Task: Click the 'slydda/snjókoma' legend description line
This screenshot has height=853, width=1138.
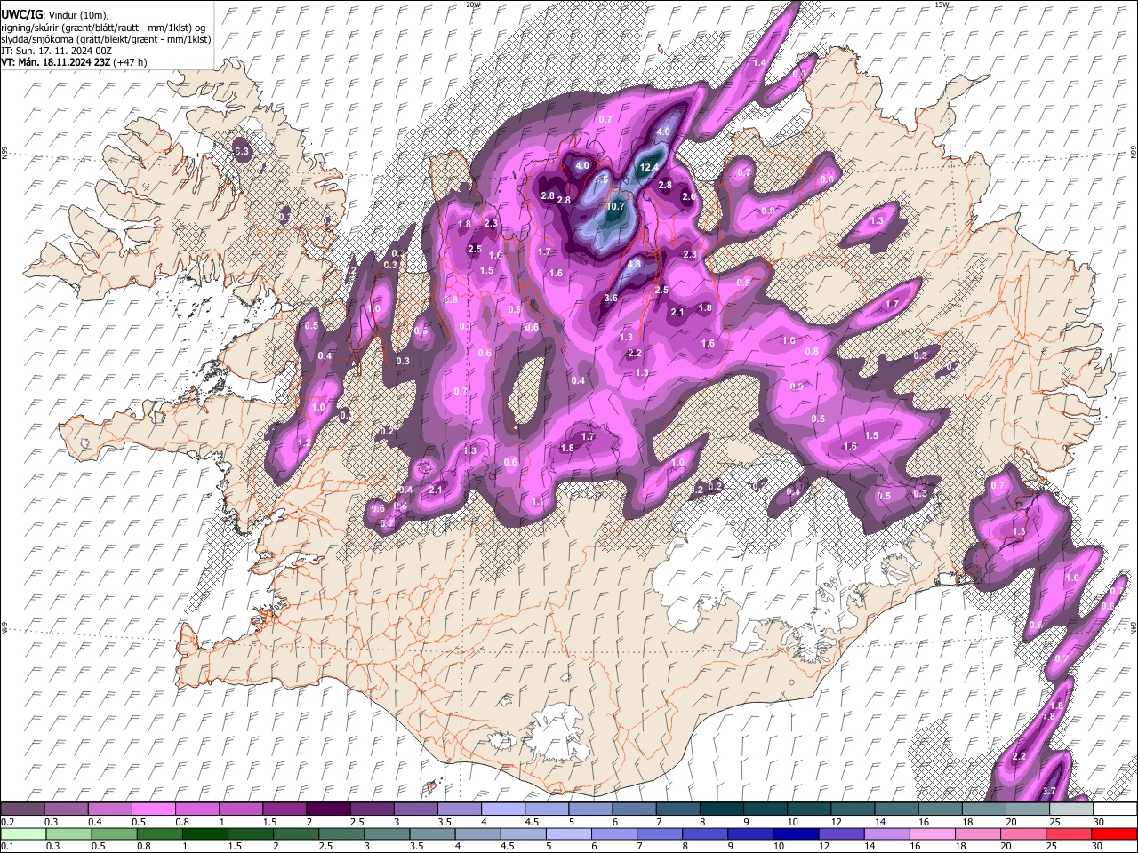Action: [x=106, y=39]
